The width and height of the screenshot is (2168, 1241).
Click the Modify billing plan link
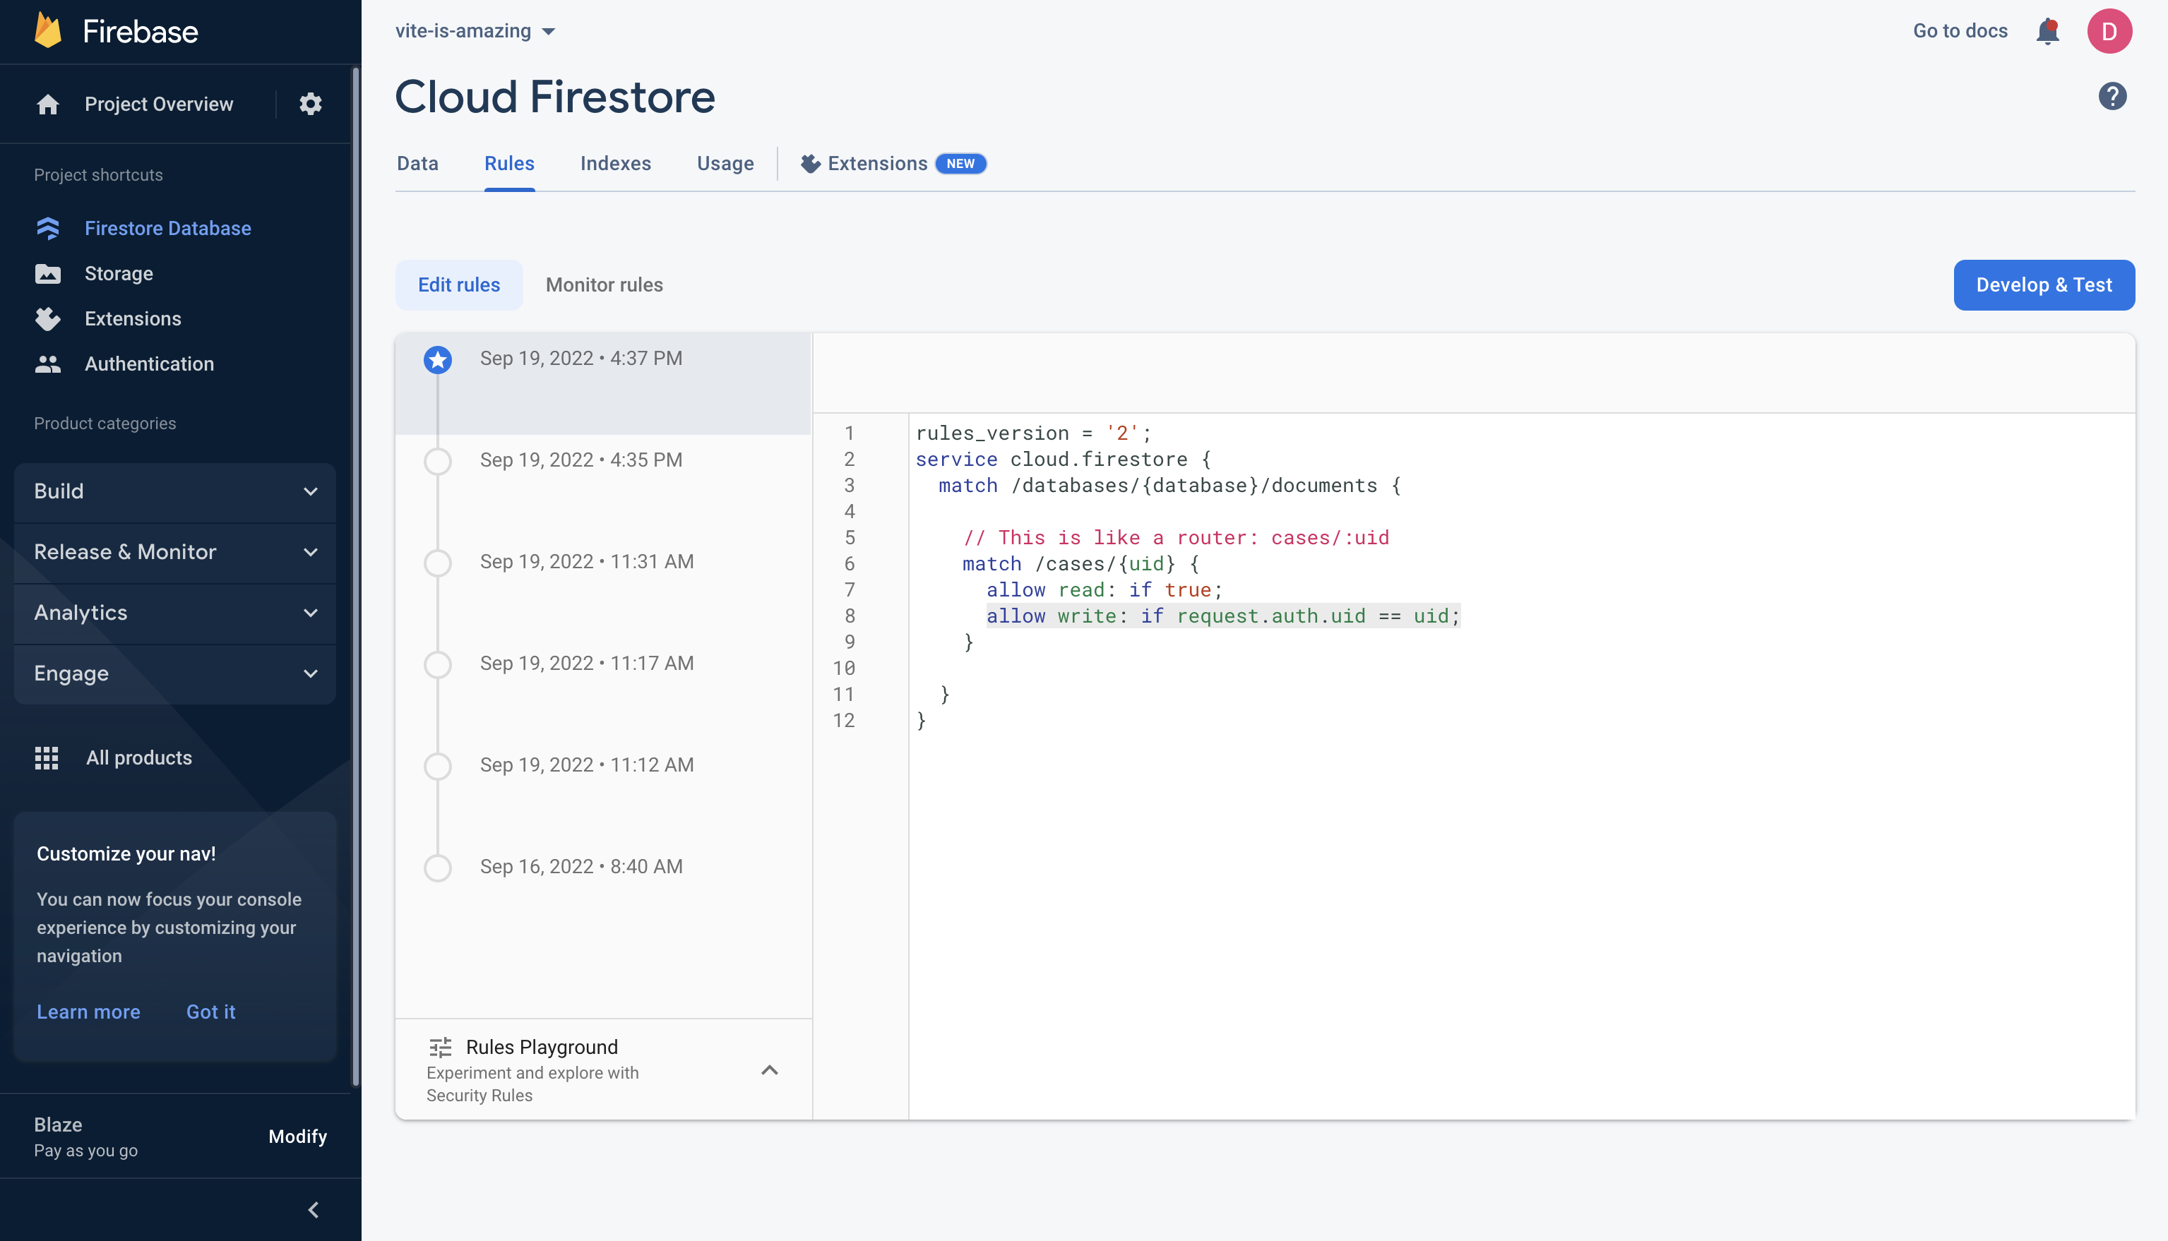pos(297,1137)
